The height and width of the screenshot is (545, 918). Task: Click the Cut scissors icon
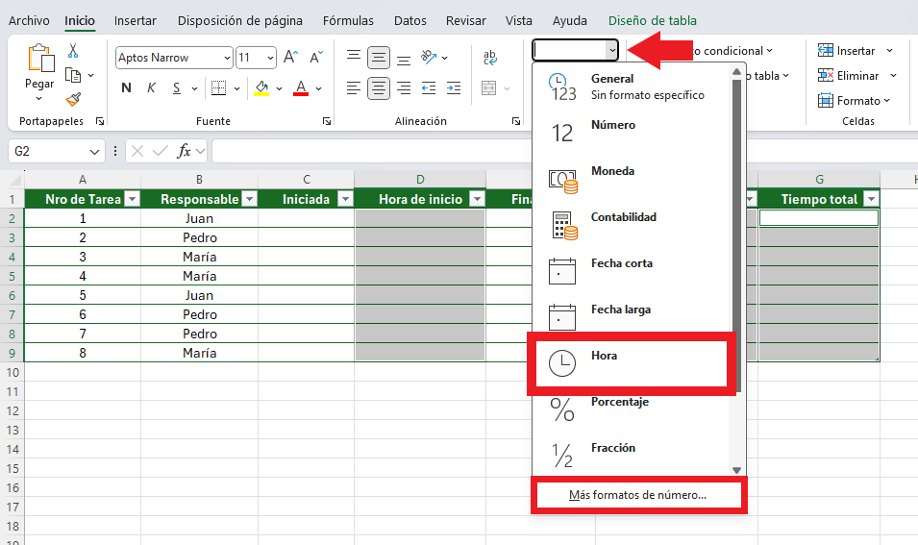pos(73,51)
